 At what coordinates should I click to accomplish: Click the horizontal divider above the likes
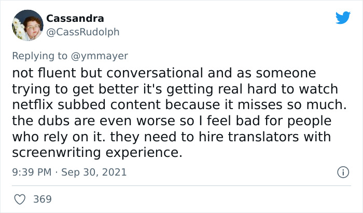(181, 185)
